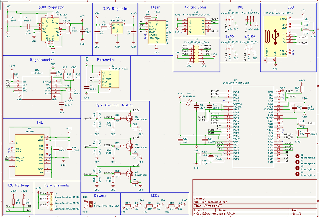Click the 'Pyro Channel Mosfets' section title

coord(115,105)
